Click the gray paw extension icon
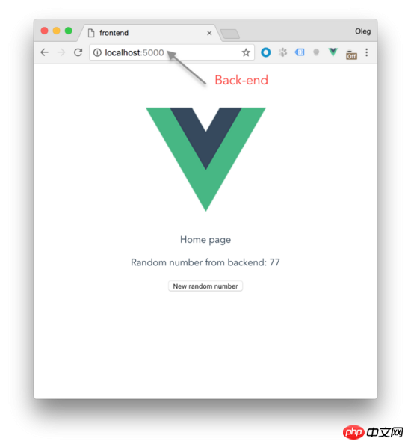 click(282, 52)
